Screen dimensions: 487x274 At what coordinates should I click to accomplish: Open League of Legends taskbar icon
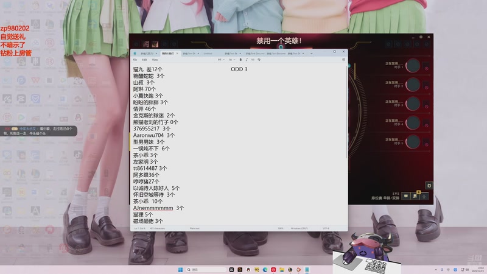pyautogui.click(x=290, y=270)
